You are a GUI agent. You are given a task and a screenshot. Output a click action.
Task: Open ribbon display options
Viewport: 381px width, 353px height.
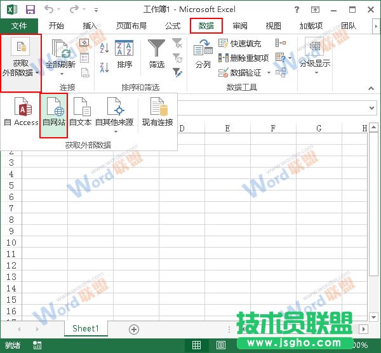(315, 10)
